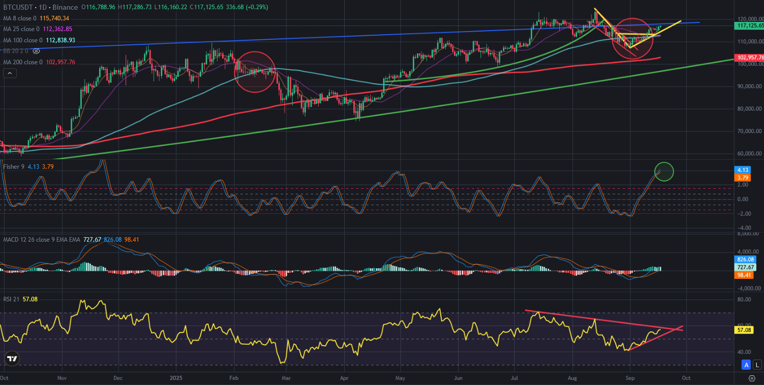Click the Sep label on the time axis
The width and height of the screenshot is (764, 385).
point(629,378)
